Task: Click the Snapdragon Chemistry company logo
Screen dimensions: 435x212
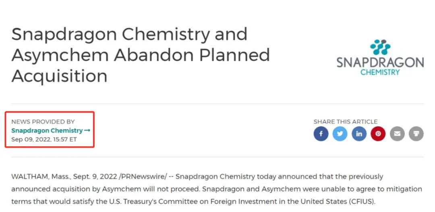Action: coord(380,58)
